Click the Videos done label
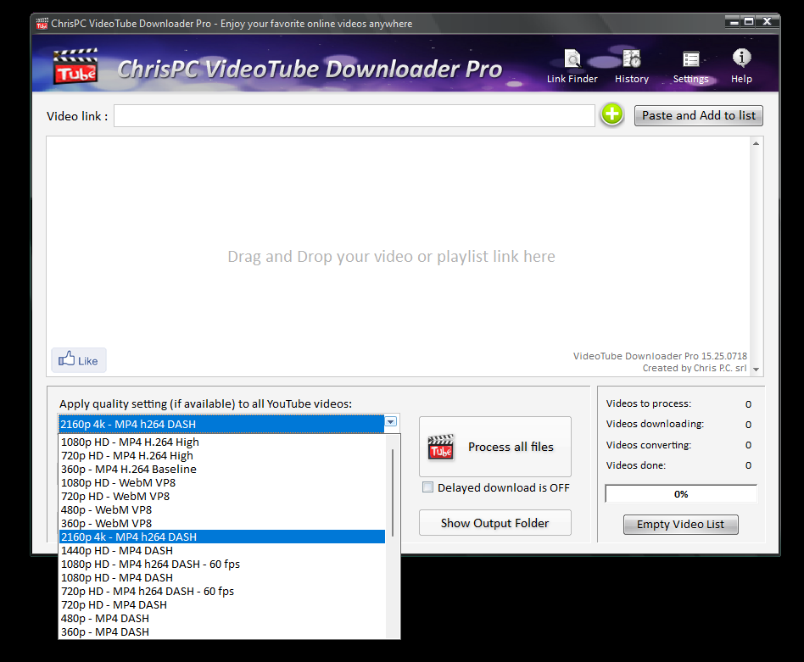804x662 pixels. click(x=636, y=465)
